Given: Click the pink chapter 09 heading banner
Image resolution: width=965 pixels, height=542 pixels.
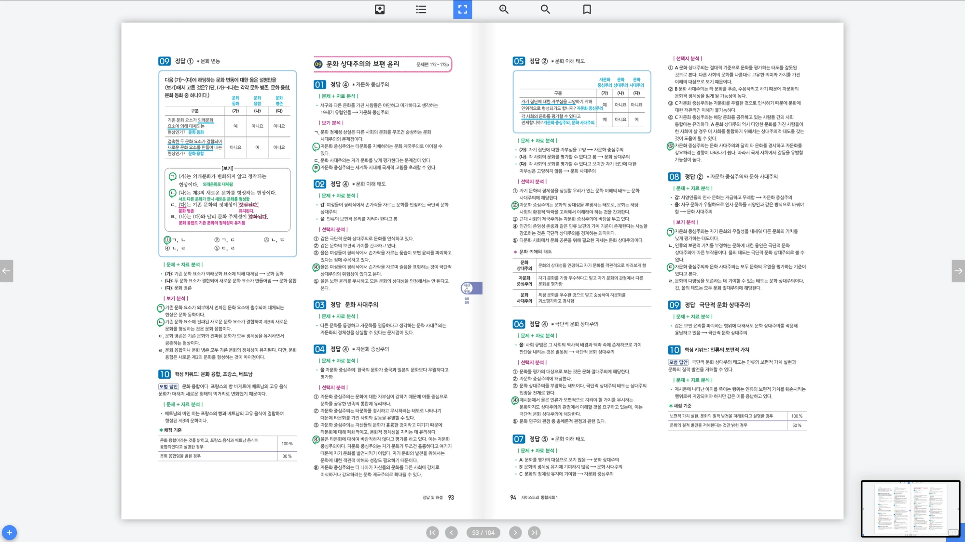Looking at the screenshot, I should point(382,64).
